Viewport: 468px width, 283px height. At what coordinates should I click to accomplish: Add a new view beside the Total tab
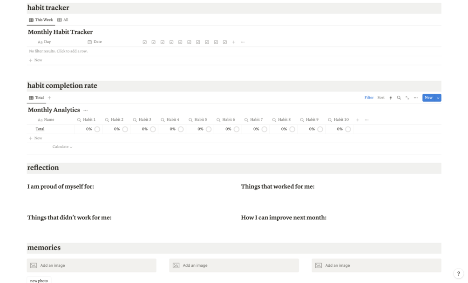pos(49,98)
